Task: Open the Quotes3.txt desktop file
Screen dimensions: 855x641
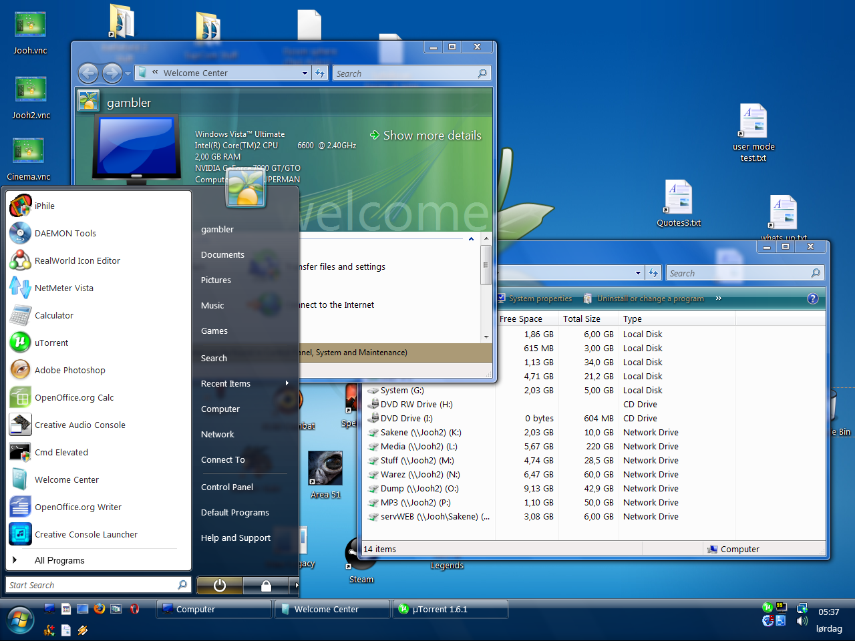Action: (x=679, y=204)
